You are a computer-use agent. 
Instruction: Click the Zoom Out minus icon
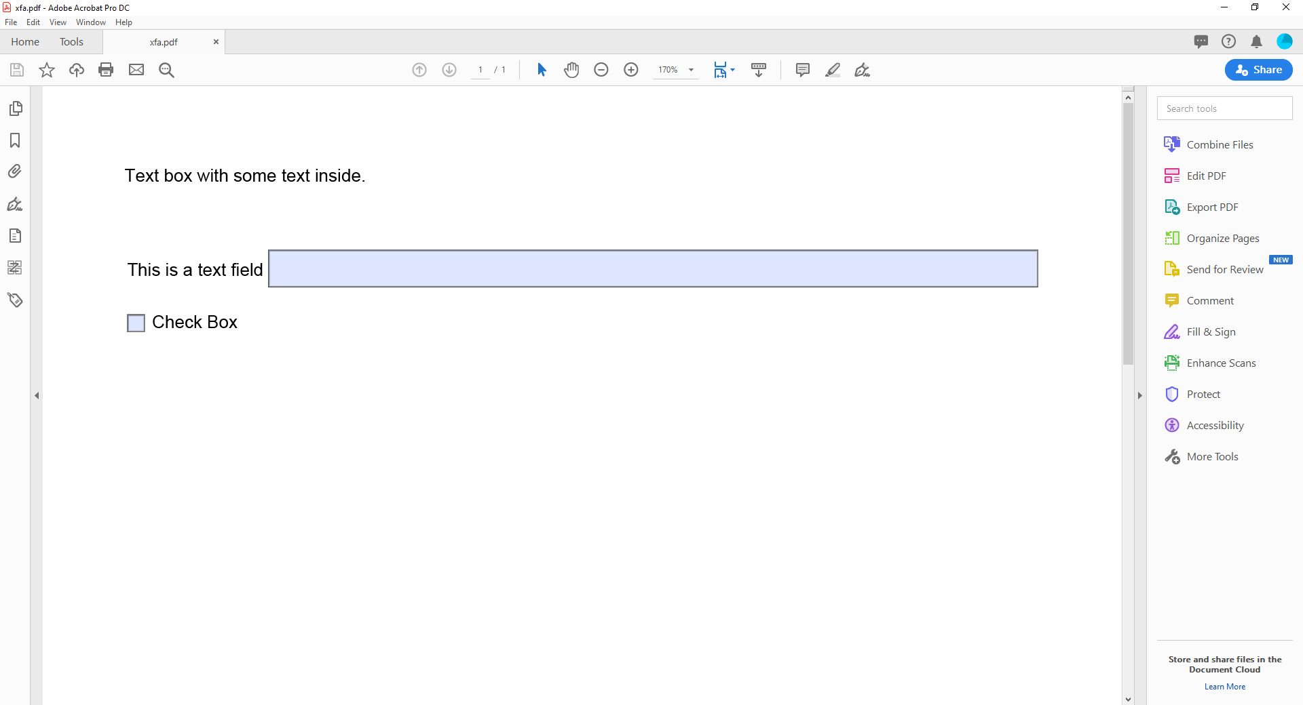[x=601, y=70]
